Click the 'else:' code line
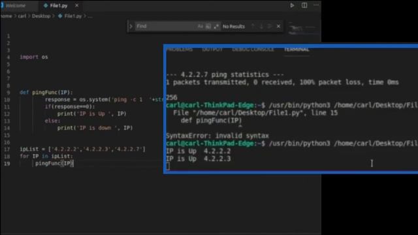The width and height of the screenshot is (418, 235). [52, 121]
